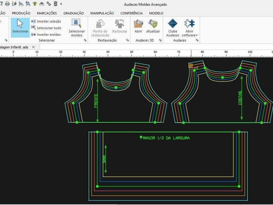The image size is (273, 205).
Task: Click the printer icon in quick access toolbar
Action: coord(7,4)
